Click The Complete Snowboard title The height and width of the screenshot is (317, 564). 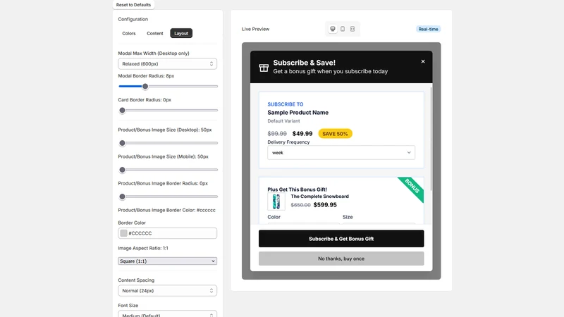[320, 197]
